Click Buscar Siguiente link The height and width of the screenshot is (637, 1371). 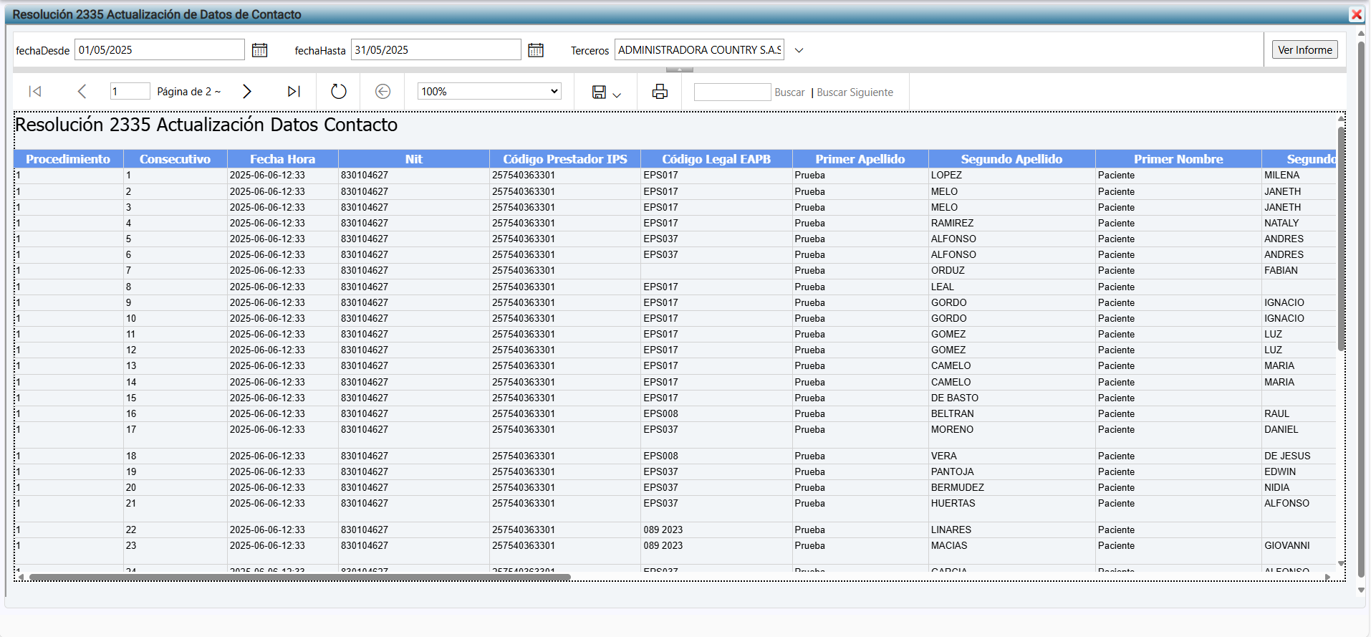[855, 92]
